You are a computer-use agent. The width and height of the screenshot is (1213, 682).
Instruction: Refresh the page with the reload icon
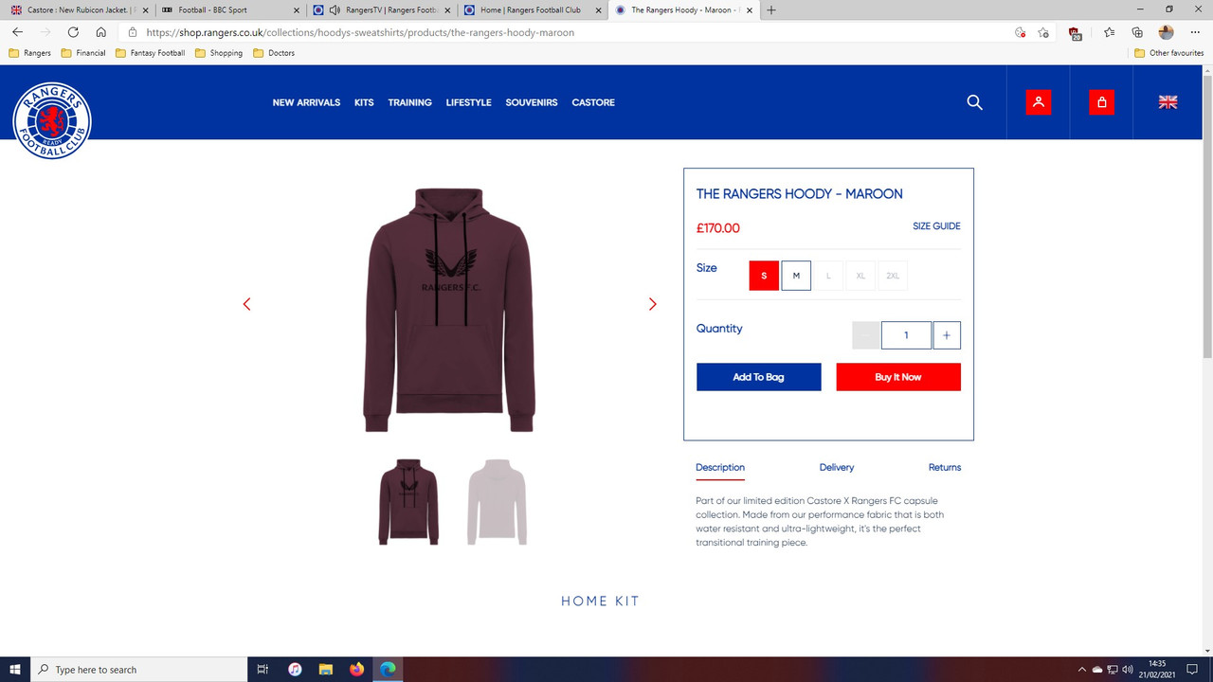click(73, 31)
